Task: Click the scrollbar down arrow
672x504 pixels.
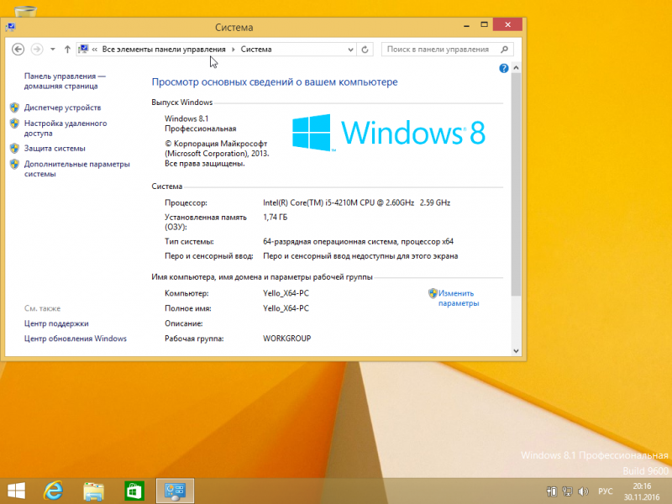Action: click(x=516, y=350)
